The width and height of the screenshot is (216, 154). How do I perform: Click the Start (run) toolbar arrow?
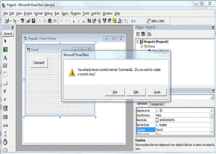click(74, 21)
